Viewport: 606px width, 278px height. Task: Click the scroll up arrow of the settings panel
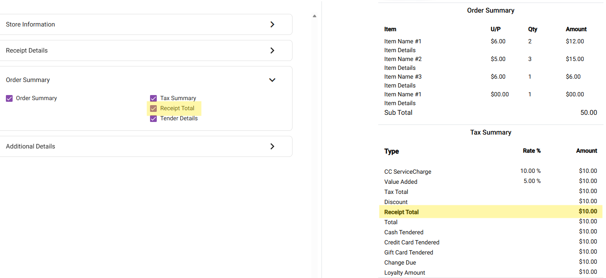[x=314, y=16]
